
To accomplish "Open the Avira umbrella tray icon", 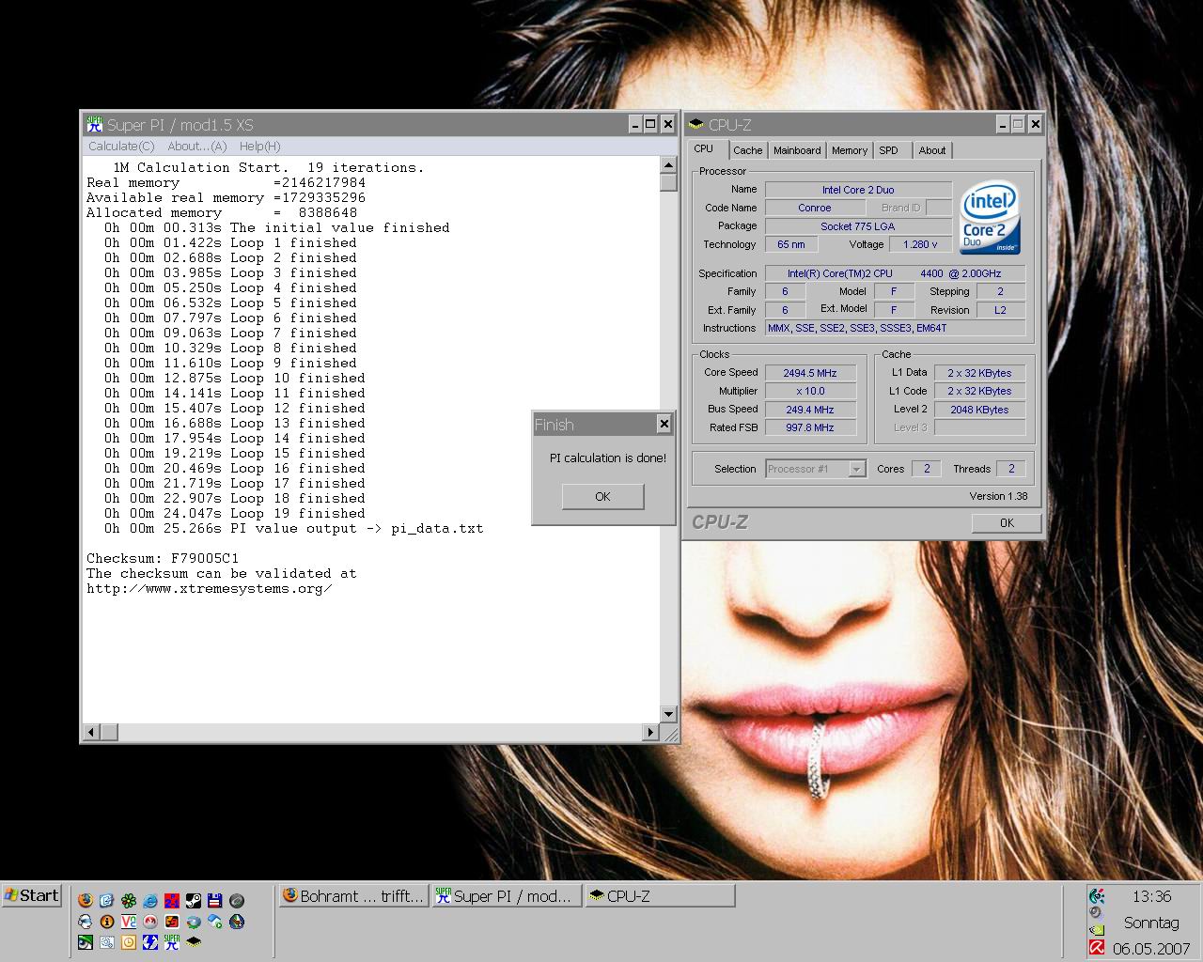I will [1097, 948].
